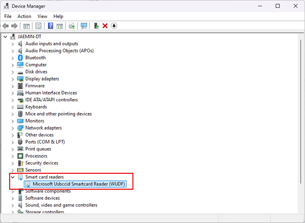Select 'Audio Processing Objects (APOs)' text

[x=59, y=51]
